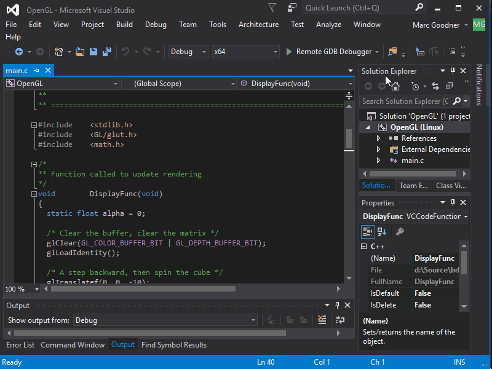Toggle auto-hide pin on the Output window

[x=336, y=304]
